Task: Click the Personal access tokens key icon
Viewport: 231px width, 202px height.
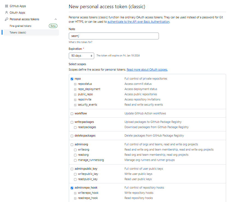Action: 7,19
